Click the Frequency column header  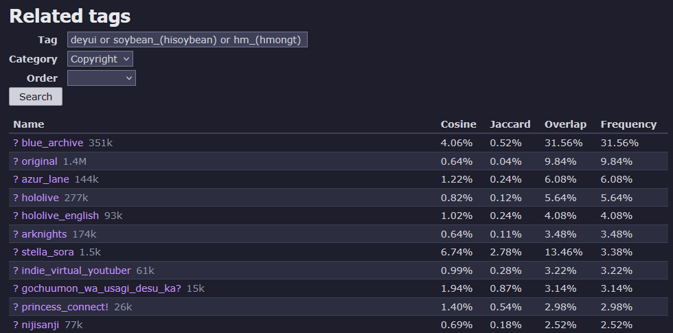629,124
